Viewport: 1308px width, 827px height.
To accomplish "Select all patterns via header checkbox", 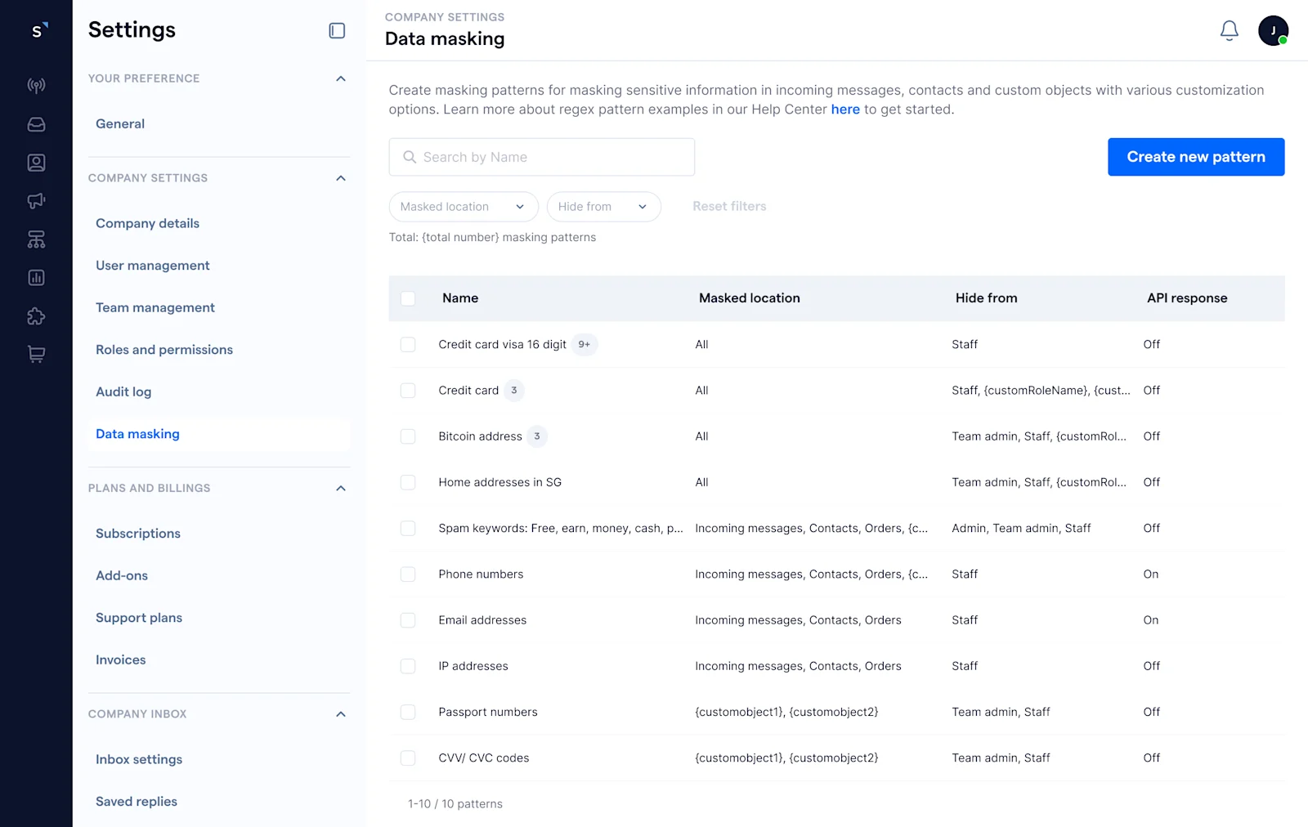I will (408, 298).
